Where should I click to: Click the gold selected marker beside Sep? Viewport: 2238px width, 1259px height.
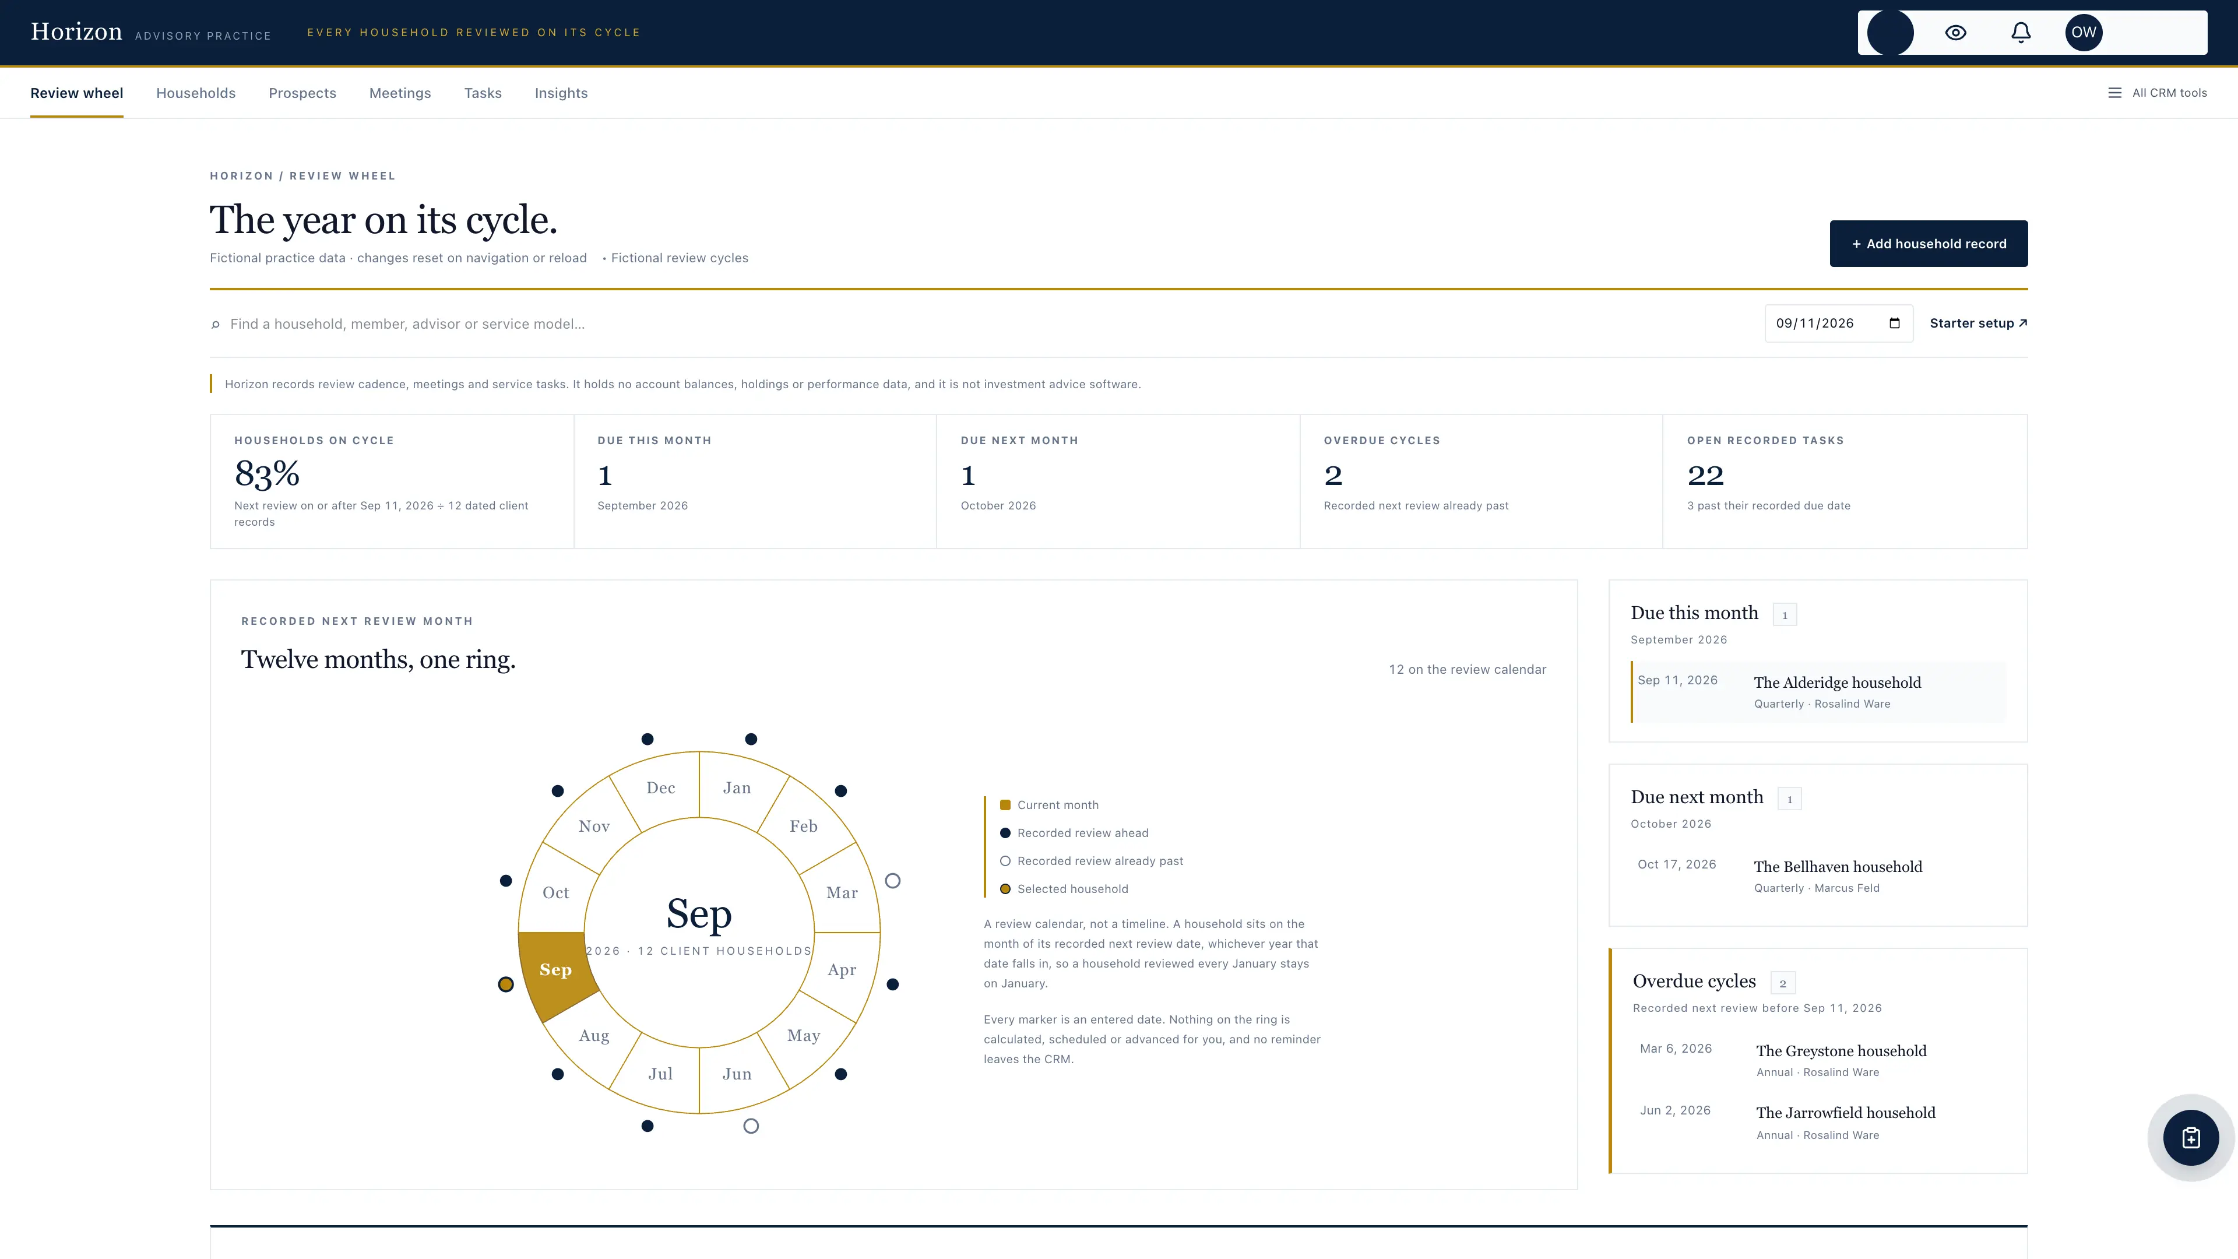pyautogui.click(x=506, y=984)
